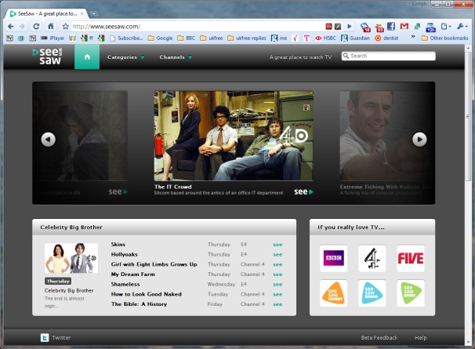Image resolution: width=475 pixels, height=349 pixels.
Task: Click 'see' in the Shameless row
Action: click(x=277, y=285)
